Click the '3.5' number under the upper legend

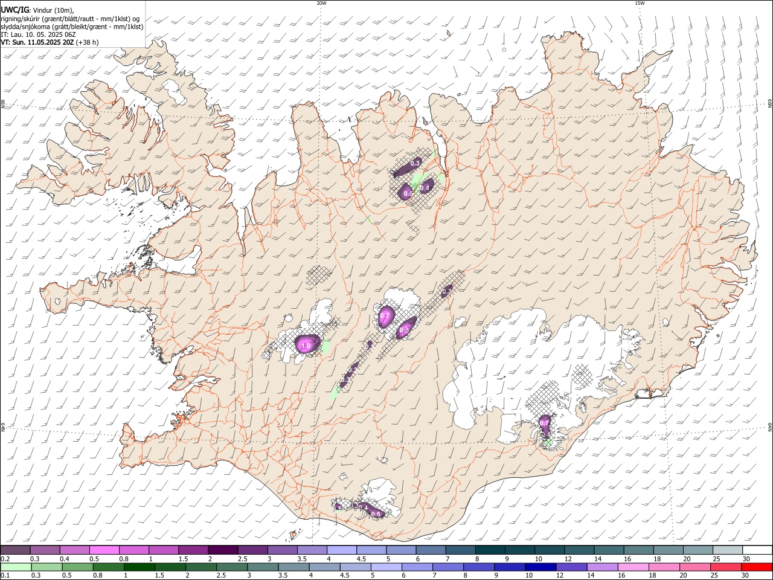pyautogui.click(x=301, y=559)
